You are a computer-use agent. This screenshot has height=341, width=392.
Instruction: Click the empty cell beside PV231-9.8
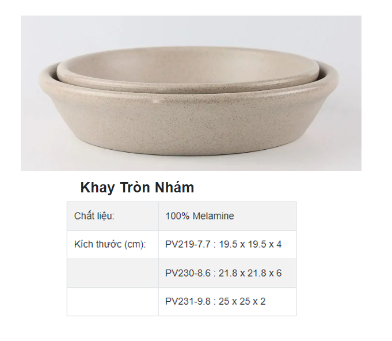(112, 302)
